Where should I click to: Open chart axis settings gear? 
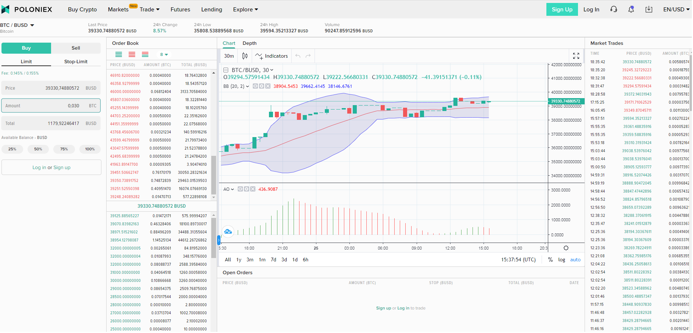pos(566,248)
